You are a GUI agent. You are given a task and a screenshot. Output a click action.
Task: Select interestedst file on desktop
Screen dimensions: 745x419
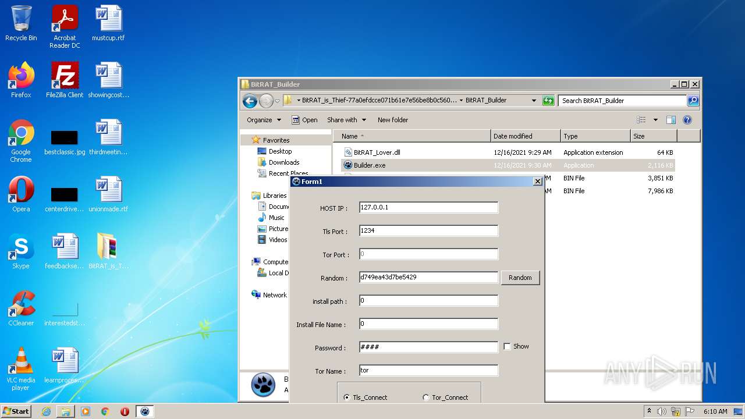[x=65, y=314]
